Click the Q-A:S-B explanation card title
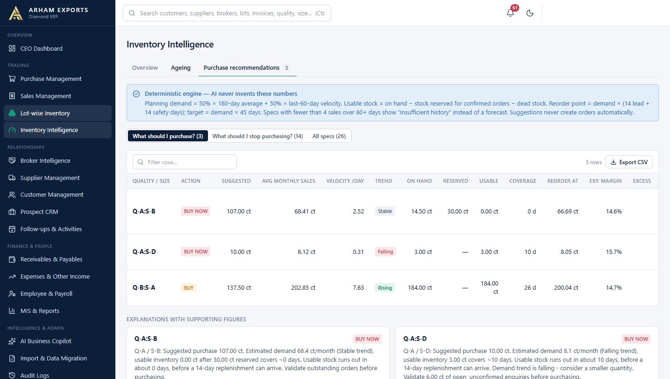The image size is (670, 379). [146, 339]
